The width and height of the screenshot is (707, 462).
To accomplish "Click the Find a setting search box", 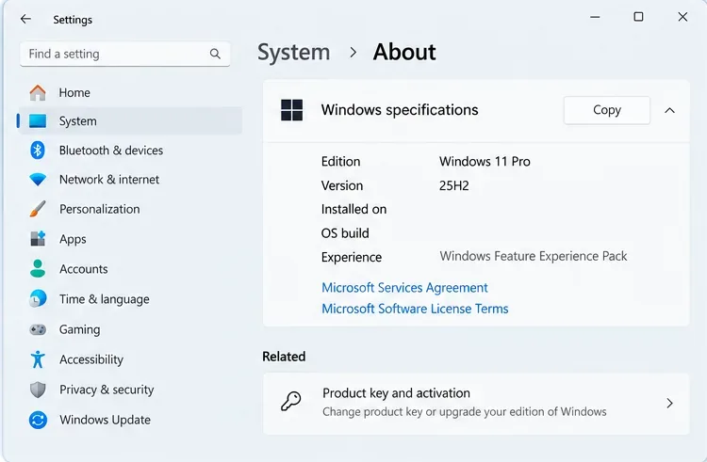I will [124, 54].
